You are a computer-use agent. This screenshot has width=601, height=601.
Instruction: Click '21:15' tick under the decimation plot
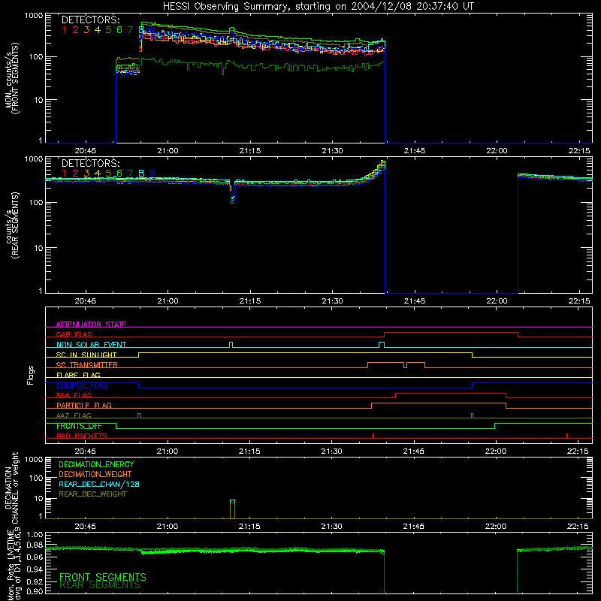249,527
